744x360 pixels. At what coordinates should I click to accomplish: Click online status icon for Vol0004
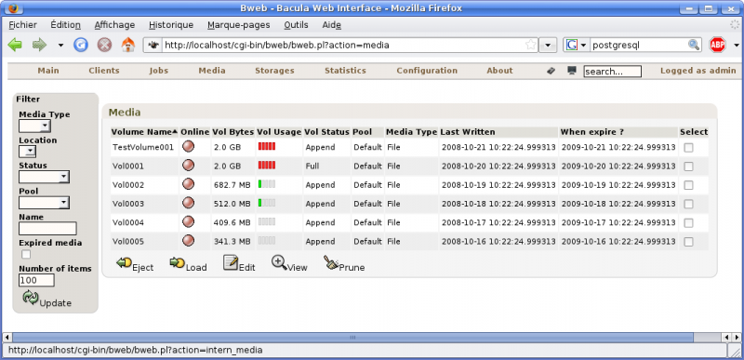[189, 222]
